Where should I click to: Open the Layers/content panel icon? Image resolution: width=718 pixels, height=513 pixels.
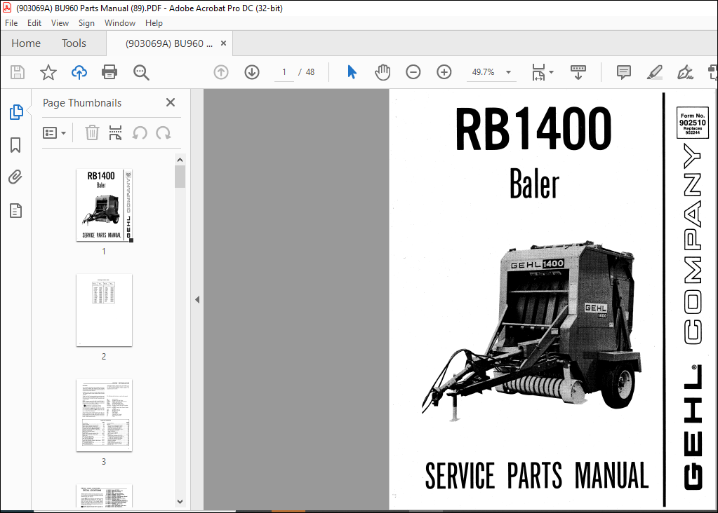[x=15, y=211]
